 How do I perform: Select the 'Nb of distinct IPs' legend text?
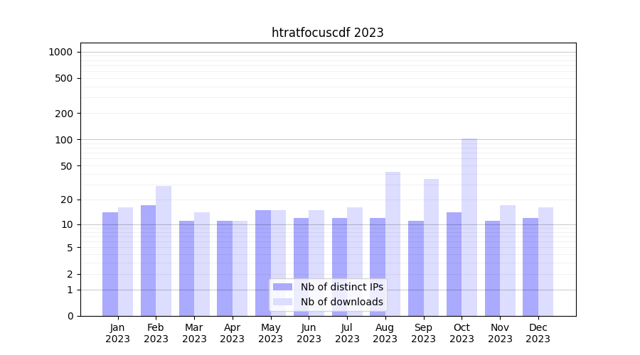coord(341,287)
